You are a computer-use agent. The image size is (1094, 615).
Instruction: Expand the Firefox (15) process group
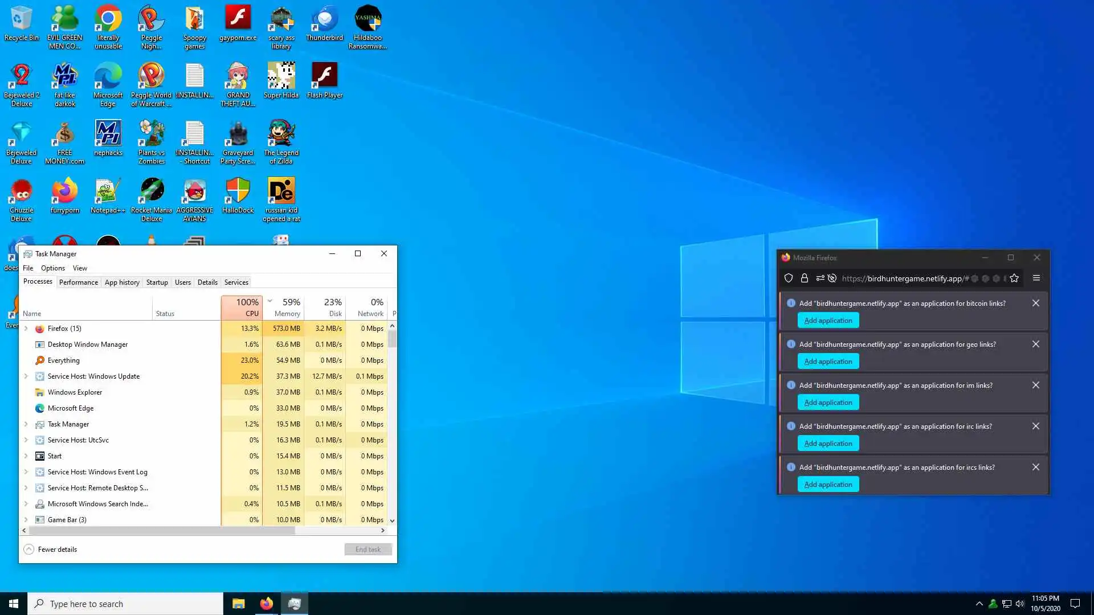coord(26,329)
